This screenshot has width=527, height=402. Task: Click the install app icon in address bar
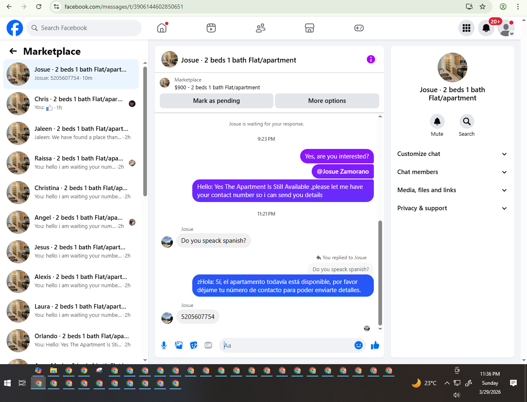tap(469, 7)
